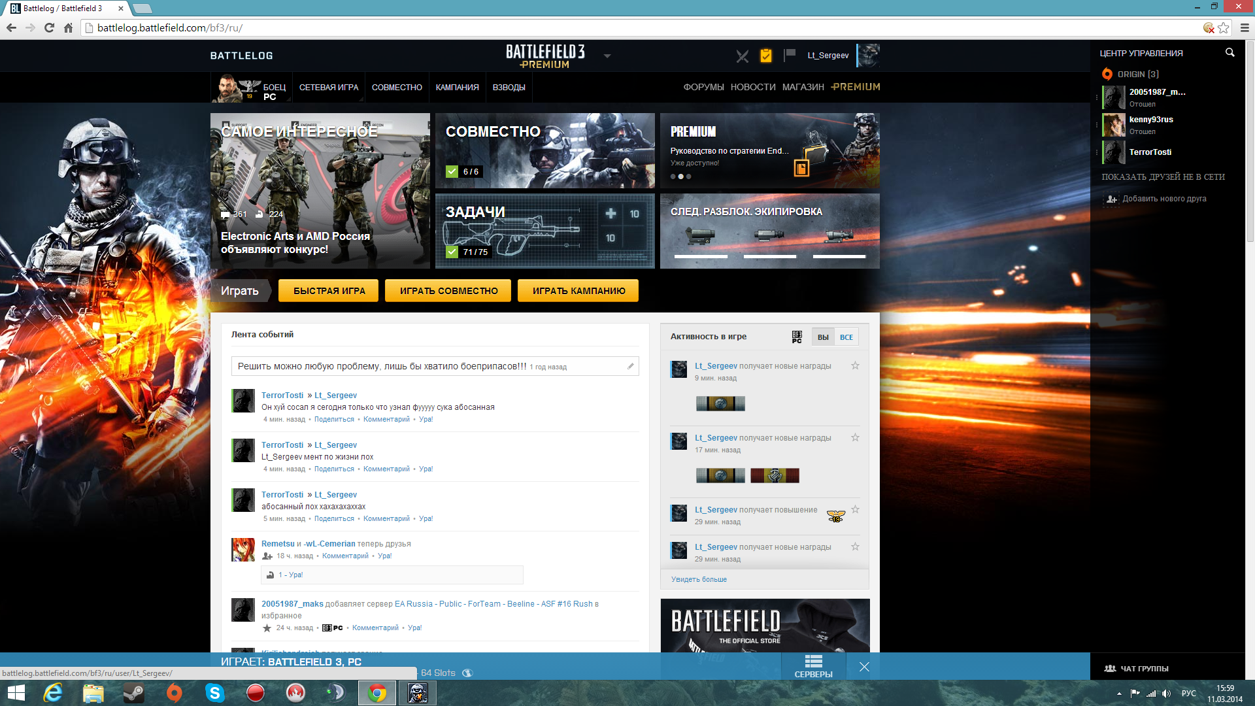The width and height of the screenshot is (1255, 706).
Task: Show offline friends (ПОКАЗАТЬ ДРУЗЕЙ НЕ В СЕТИ)
Action: 1163,177
